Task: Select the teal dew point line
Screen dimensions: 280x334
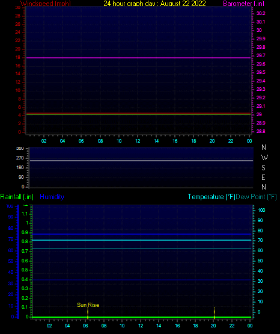Action: pos(141,249)
